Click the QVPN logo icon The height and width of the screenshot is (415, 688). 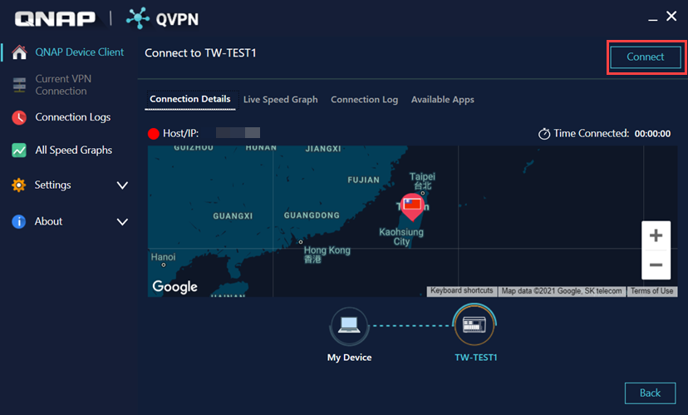pyautogui.click(x=138, y=18)
